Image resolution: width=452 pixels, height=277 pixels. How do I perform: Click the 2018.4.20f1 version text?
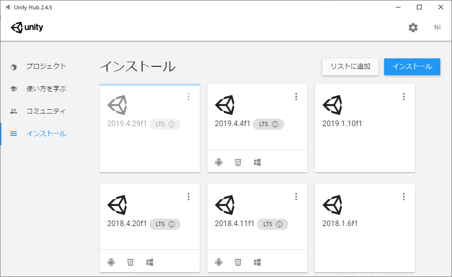(x=127, y=223)
